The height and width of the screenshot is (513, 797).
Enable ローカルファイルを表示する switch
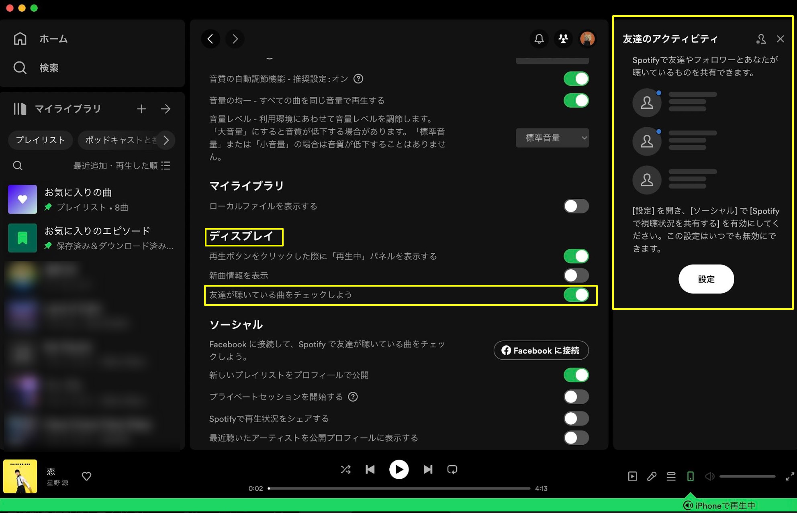point(576,206)
